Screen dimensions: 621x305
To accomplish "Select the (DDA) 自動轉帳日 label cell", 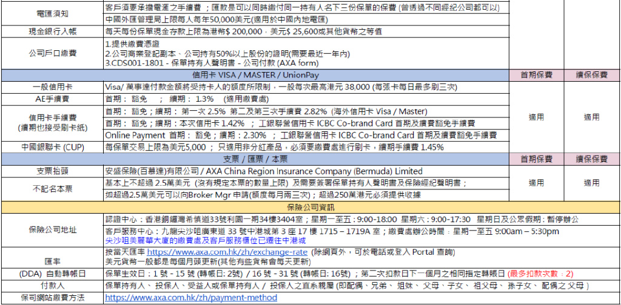I will tap(52, 274).
